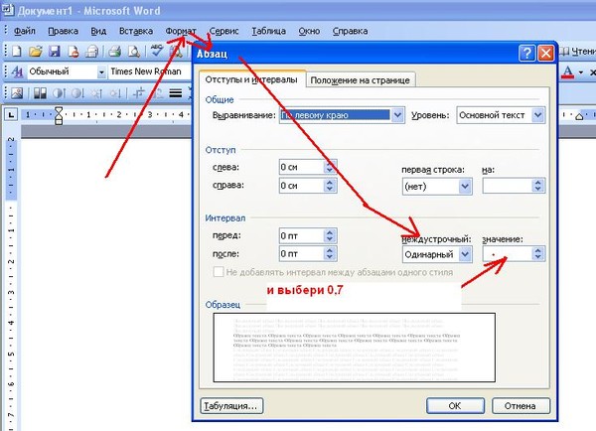The image size is (596, 431).
Task: Click the слева indent spinner arrows
Action: pos(330,167)
